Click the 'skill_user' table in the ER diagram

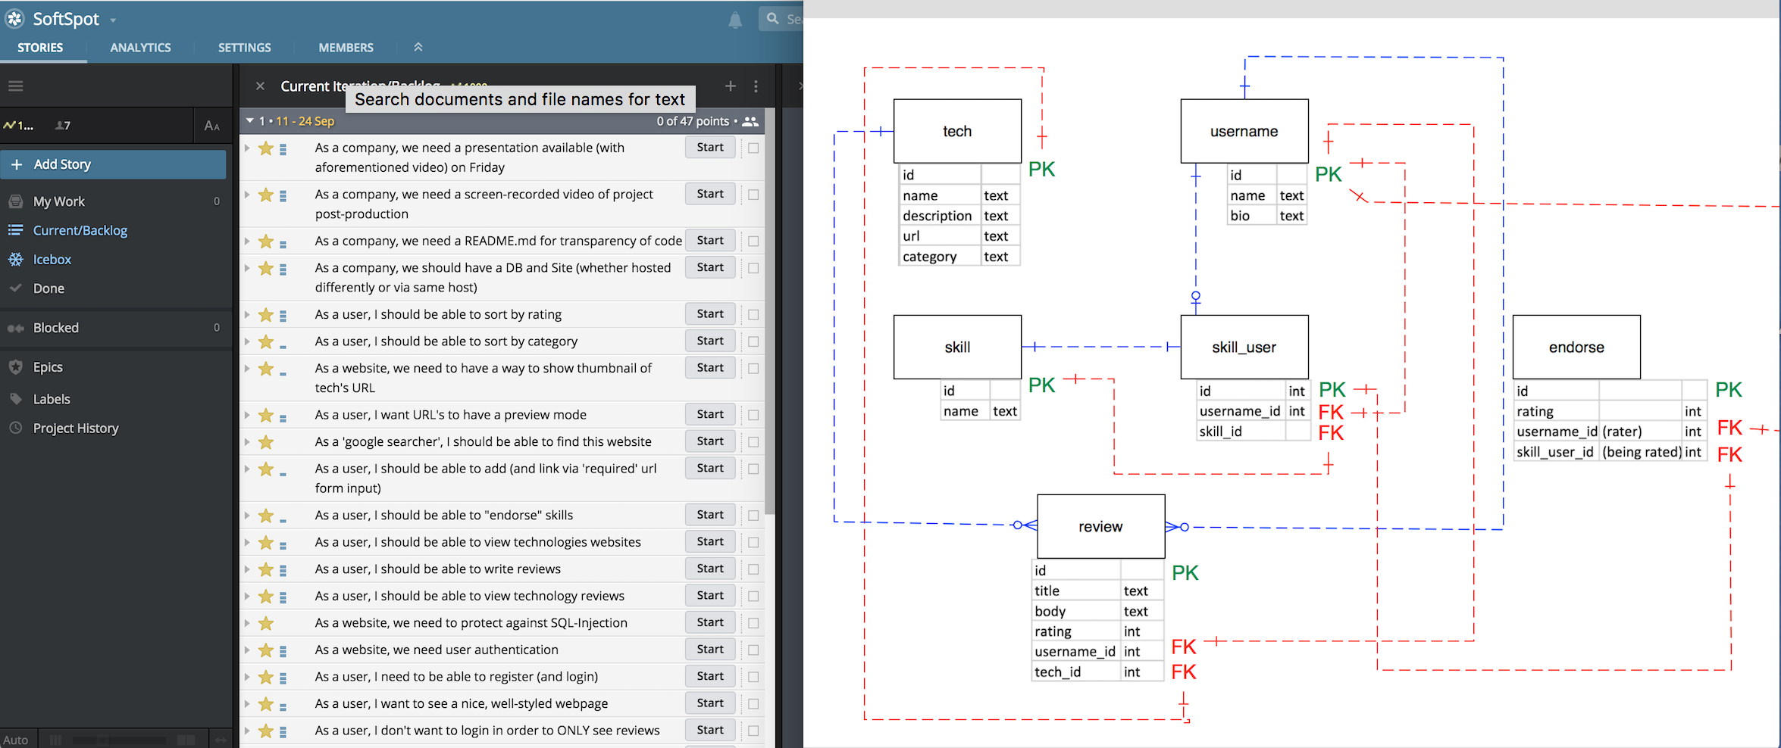click(x=1244, y=348)
